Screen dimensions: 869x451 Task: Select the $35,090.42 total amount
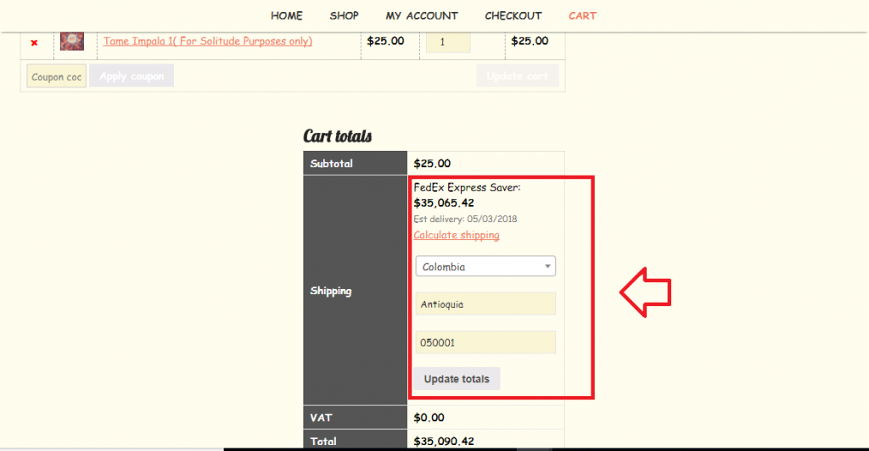tap(444, 441)
